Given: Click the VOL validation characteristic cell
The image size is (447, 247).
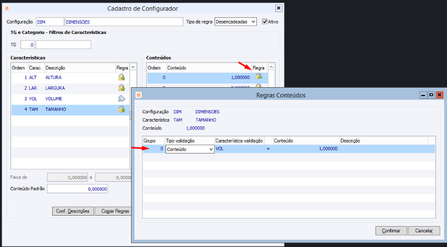Looking at the screenshot, I should pos(240,149).
